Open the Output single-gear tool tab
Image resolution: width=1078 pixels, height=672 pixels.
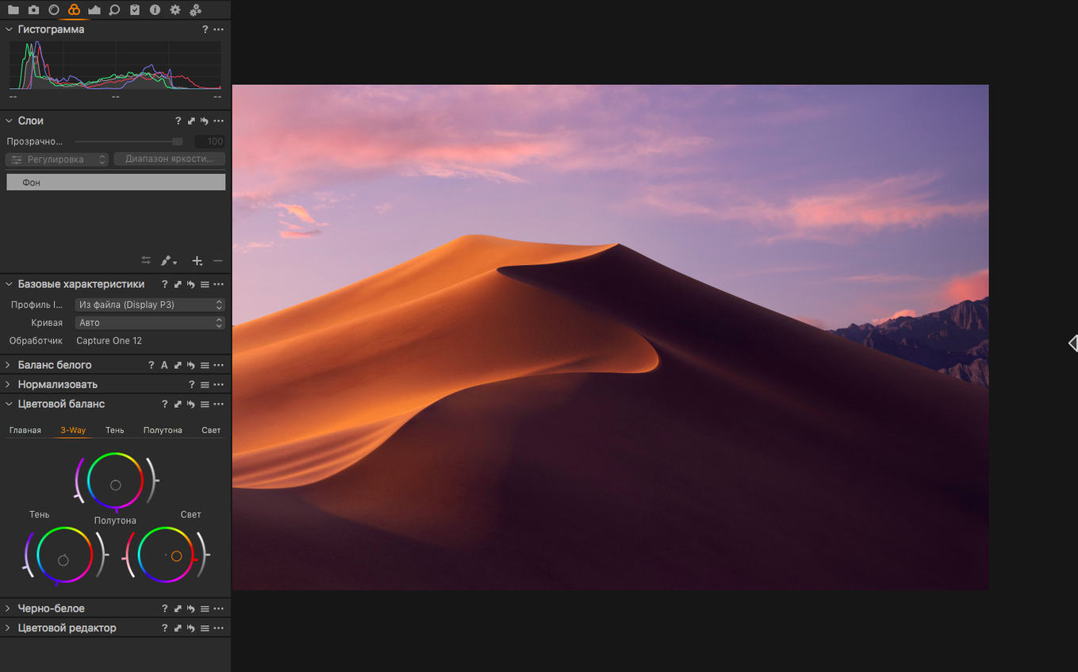[175, 10]
